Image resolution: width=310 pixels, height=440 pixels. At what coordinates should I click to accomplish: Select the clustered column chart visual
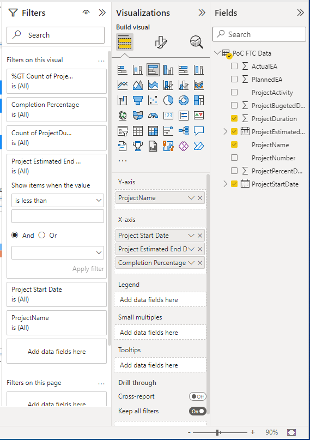tap(168, 70)
